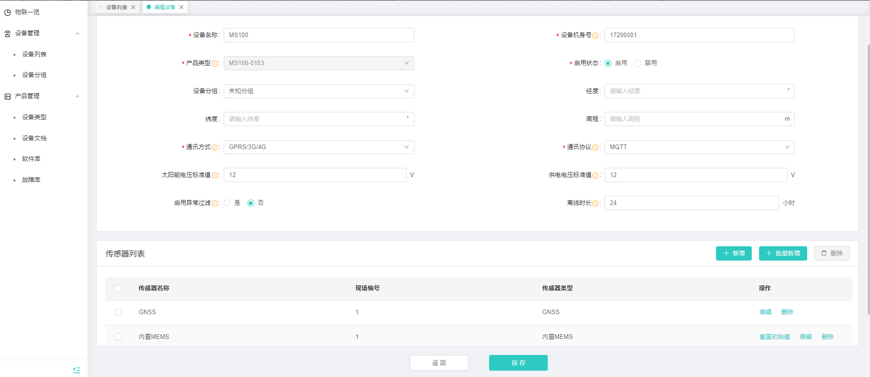Viewport: 870px width, 377px height.
Task: Switch to the 设备列表 tab
Action: click(x=116, y=7)
